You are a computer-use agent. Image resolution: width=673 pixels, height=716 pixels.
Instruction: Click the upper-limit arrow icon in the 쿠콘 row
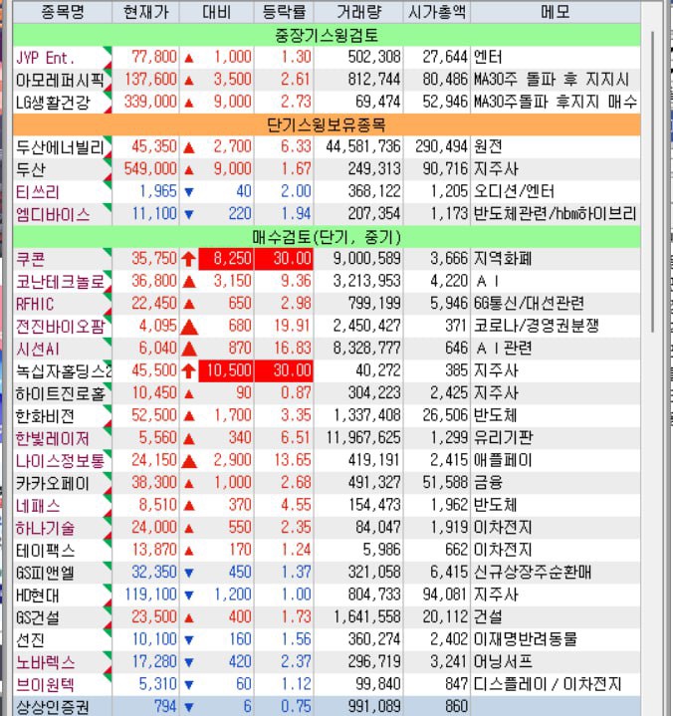click(188, 259)
